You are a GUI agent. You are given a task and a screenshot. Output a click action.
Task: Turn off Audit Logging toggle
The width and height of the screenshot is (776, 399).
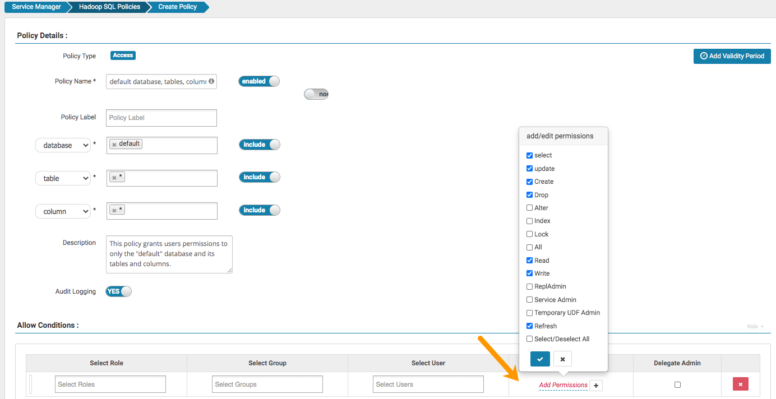[118, 291]
